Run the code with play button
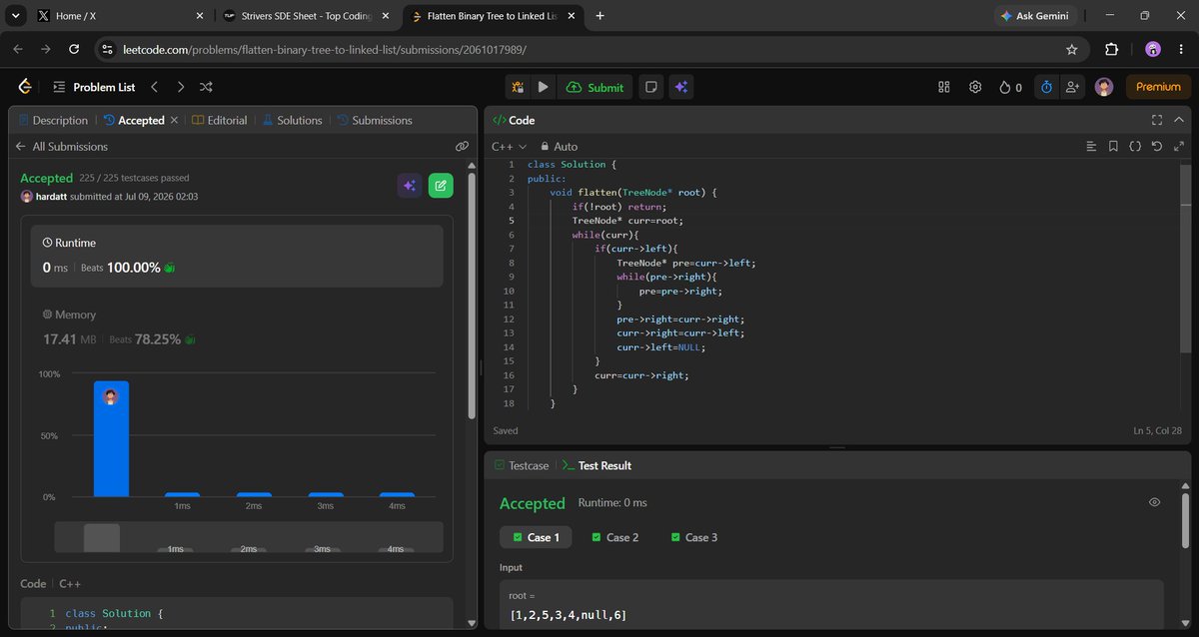The width and height of the screenshot is (1199, 637). coord(543,87)
